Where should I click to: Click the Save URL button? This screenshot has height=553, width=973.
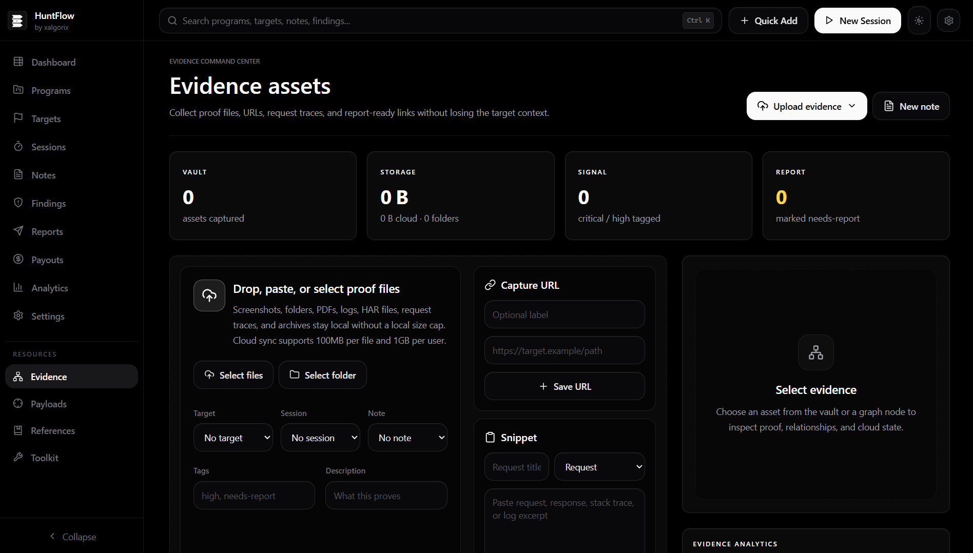tap(565, 386)
